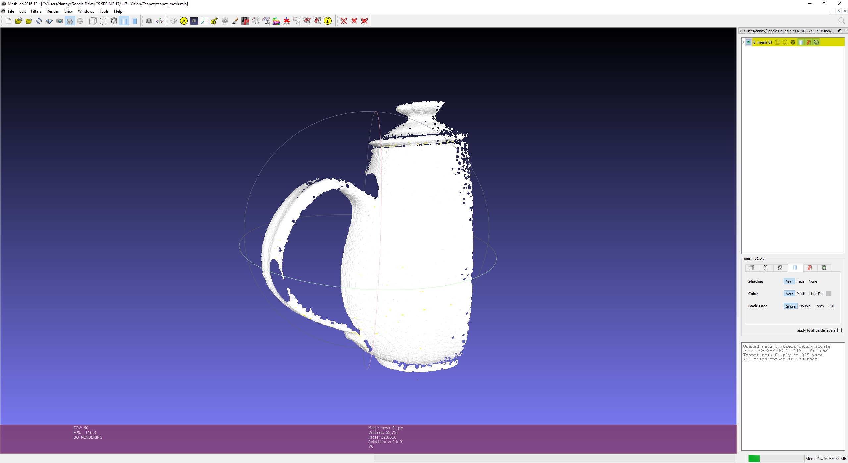Switch to the Points tab in mesh_01.ply panel
The height and width of the screenshot is (463, 848).
tap(766, 268)
